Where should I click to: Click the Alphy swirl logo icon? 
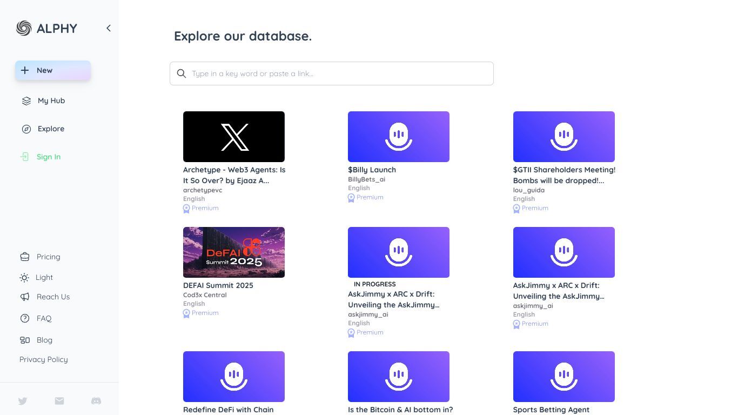24,28
